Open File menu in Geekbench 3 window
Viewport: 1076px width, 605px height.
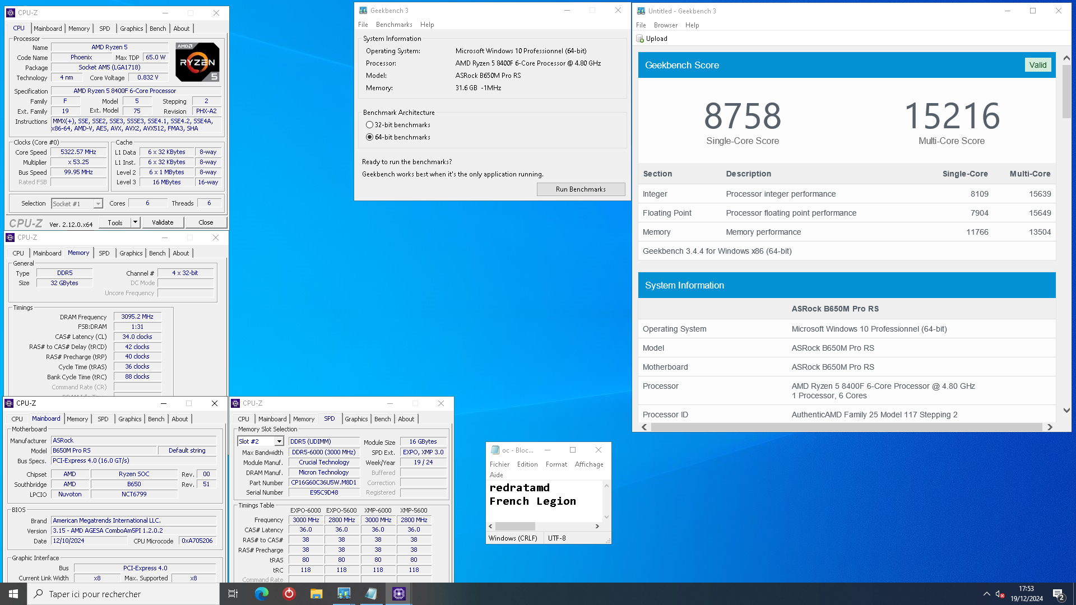(363, 25)
